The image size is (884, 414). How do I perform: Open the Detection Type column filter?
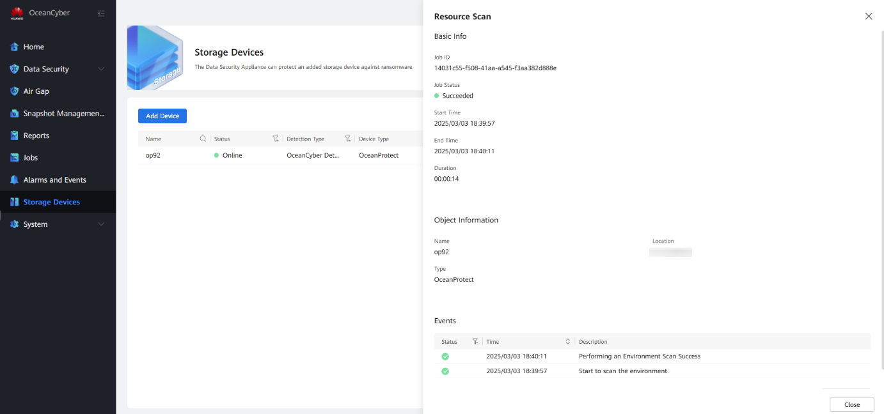click(348, 139)
